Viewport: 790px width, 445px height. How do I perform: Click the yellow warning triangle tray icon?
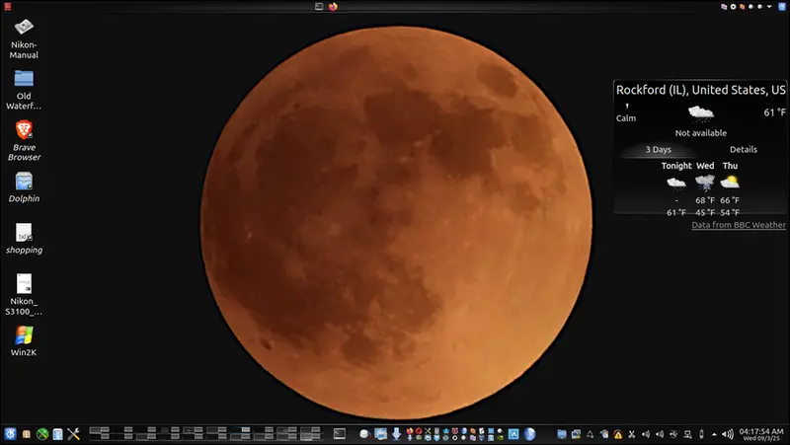(618, 434)
